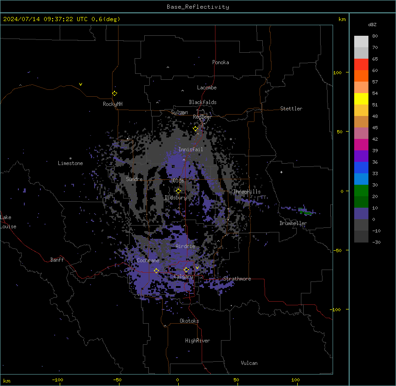Select the RedDeer city label
Screen dimensions: 396x386
[x=202, y=117]
